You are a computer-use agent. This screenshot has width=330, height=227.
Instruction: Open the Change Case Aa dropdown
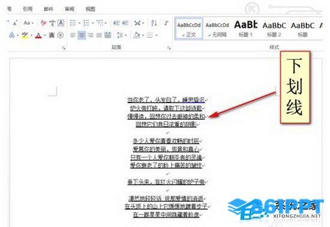pyautogui.click(x=28, y=23)
